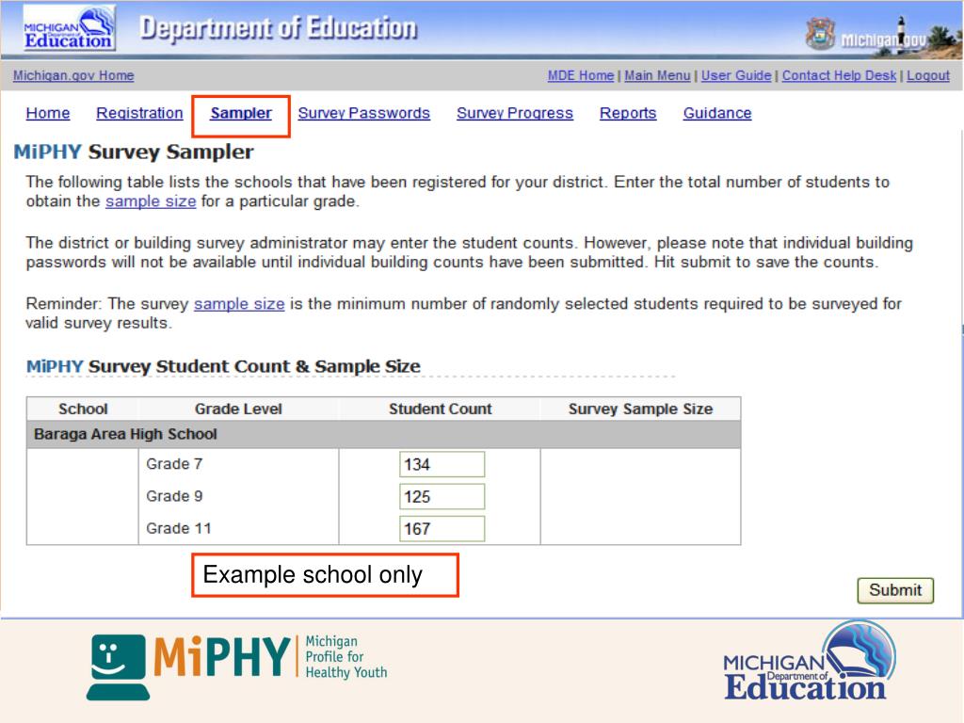The image size is (964, 723).
Task: Open the Survey Progress section
Action: coord(514,113)
